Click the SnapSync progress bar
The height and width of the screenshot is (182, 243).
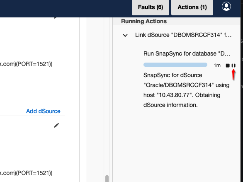175,65
